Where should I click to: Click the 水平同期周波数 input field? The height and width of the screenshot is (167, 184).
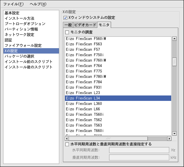click(139, 150)
